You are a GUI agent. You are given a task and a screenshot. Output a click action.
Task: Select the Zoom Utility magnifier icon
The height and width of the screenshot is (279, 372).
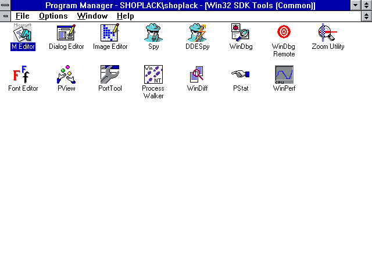click(328, 33)
